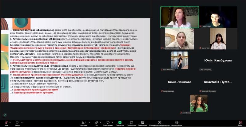The width and height of the screenshot is (246, 127).
Task: Unmute microphone with the Звук button
Action: tap(6, 123)
